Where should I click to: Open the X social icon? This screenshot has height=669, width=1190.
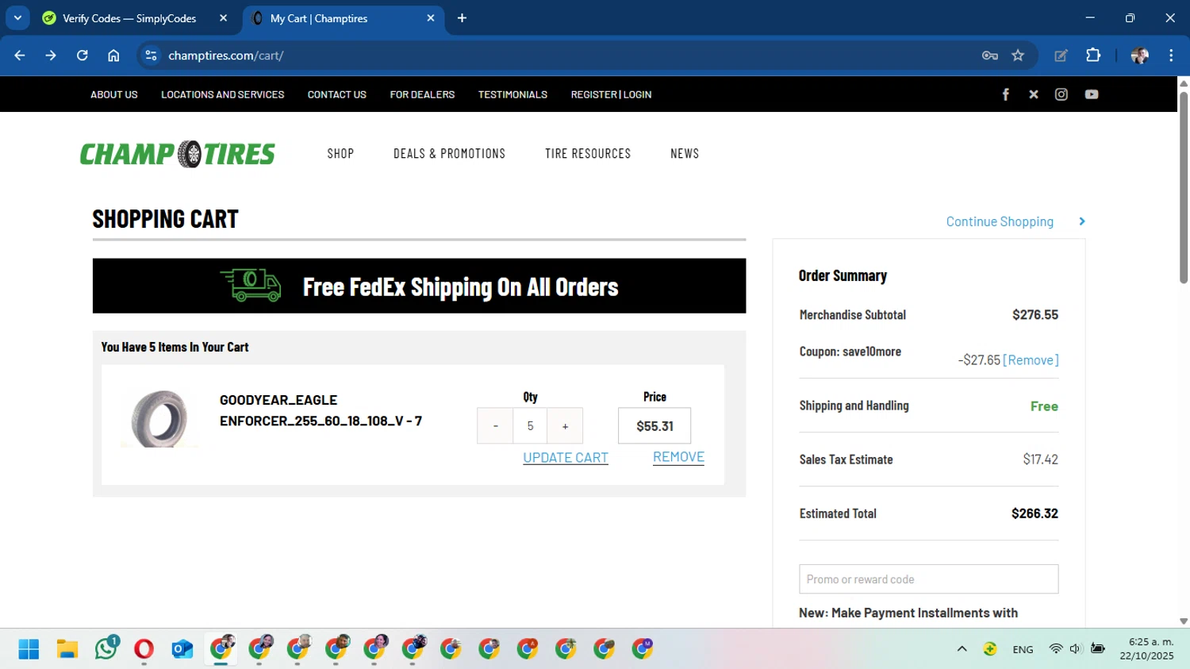[1033, 94]
